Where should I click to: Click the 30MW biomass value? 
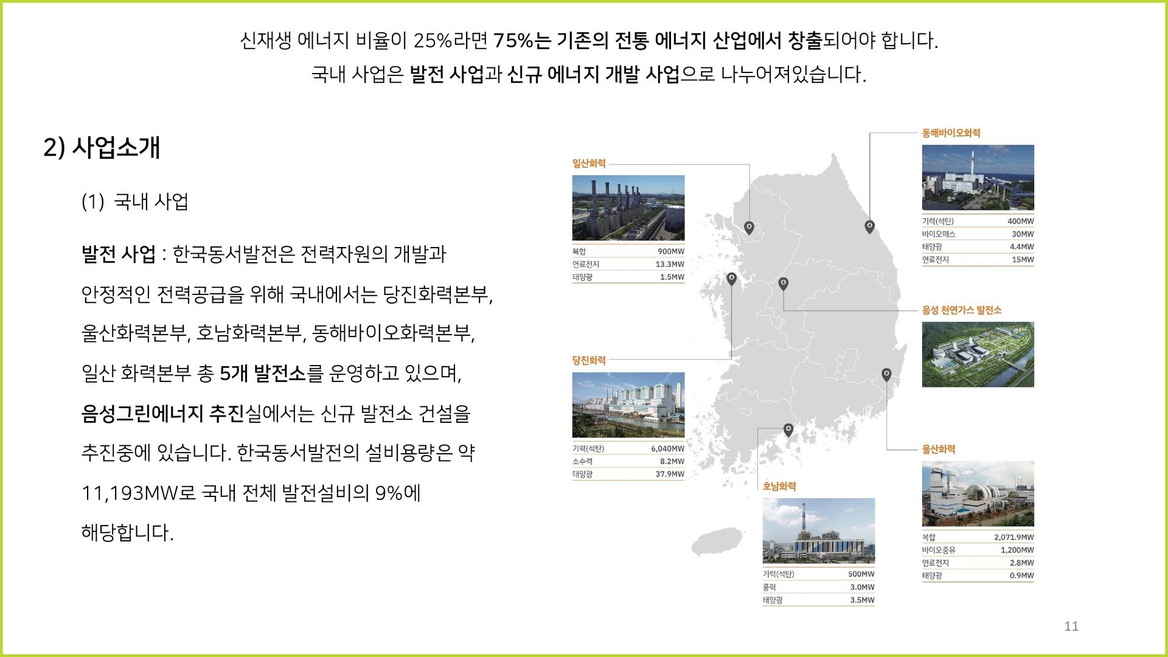point(1023,234)
